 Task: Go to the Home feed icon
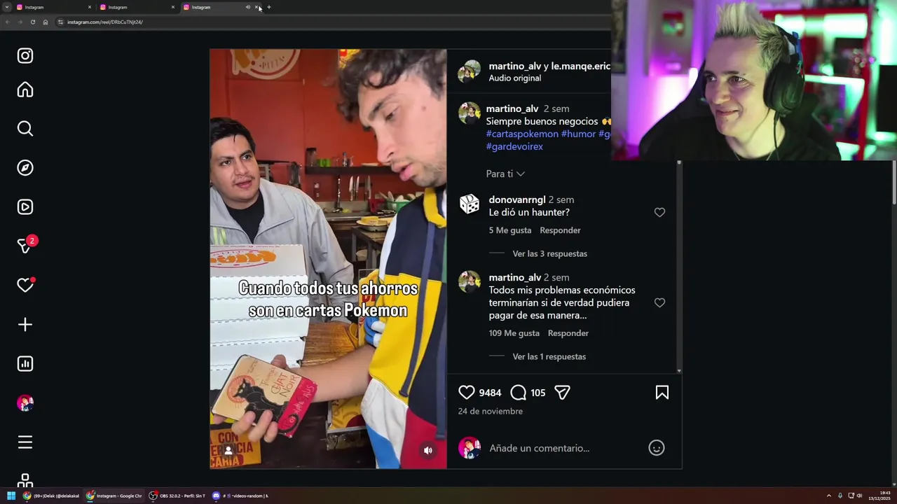[25, 90]
